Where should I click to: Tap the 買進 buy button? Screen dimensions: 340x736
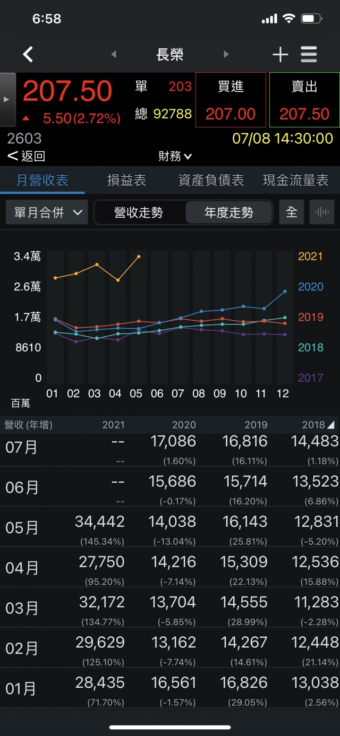pyautogui.click(x=230, y=100)
